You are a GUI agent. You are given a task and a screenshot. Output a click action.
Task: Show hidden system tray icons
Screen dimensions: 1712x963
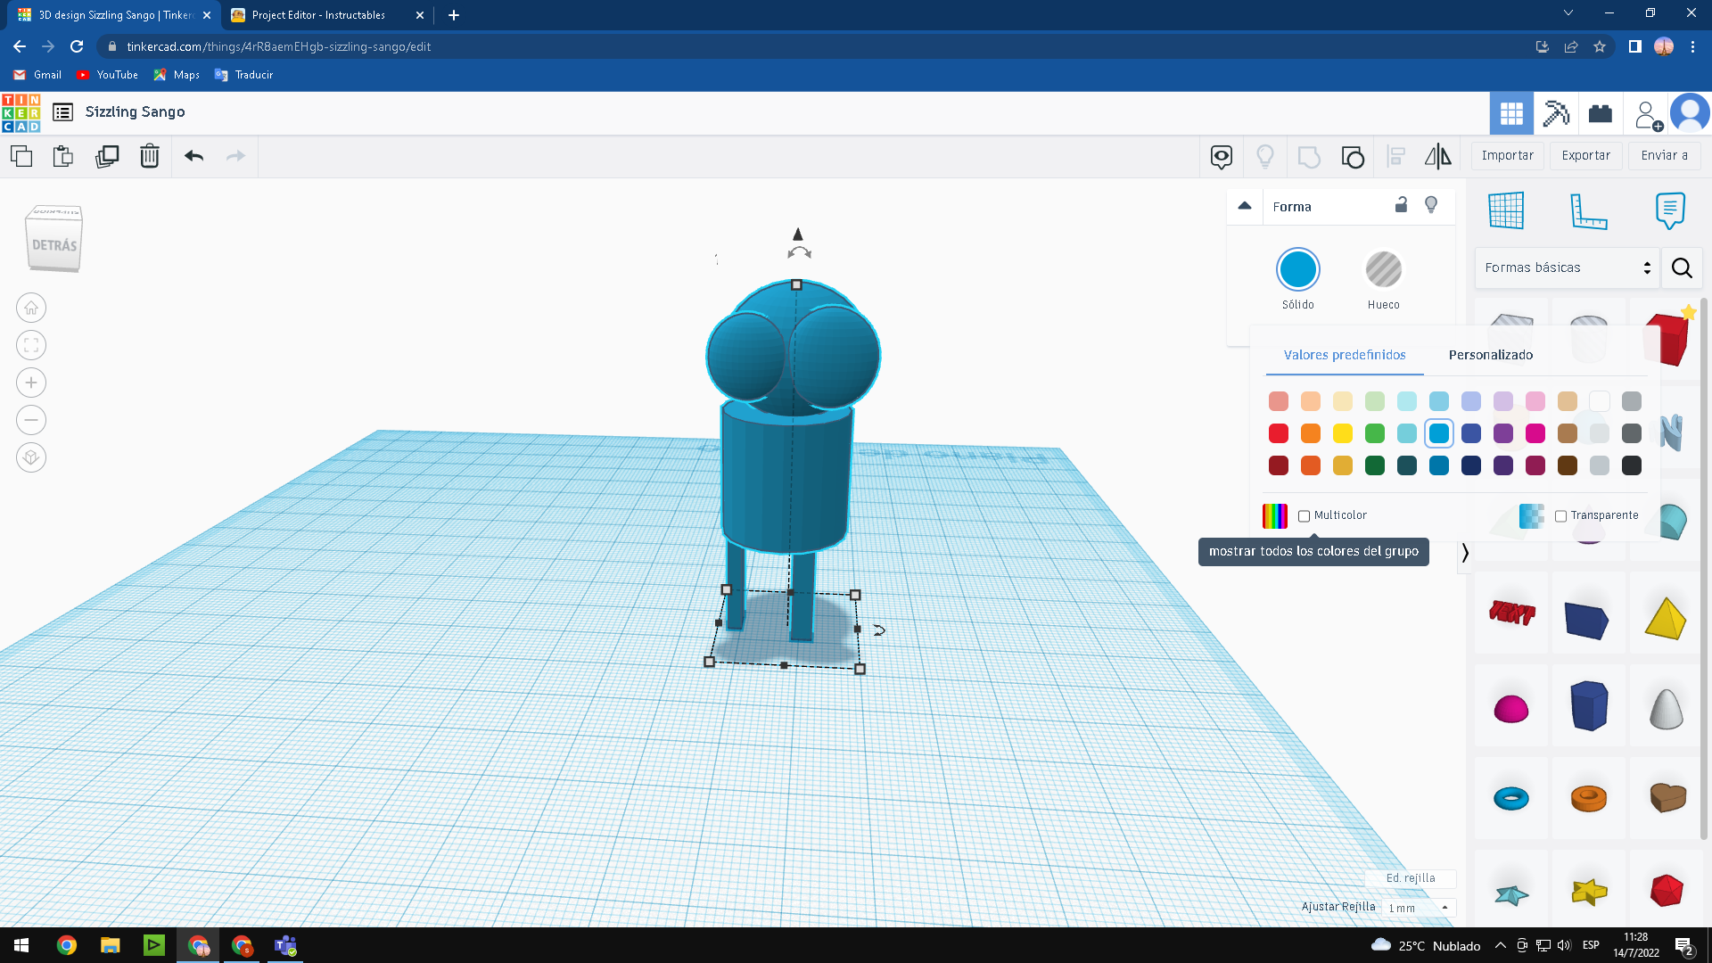1500,945
